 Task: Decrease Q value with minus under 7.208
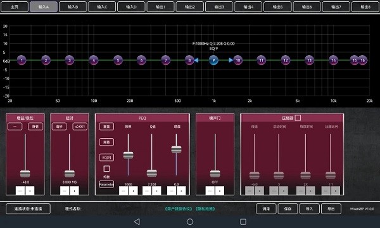[147, 191]
